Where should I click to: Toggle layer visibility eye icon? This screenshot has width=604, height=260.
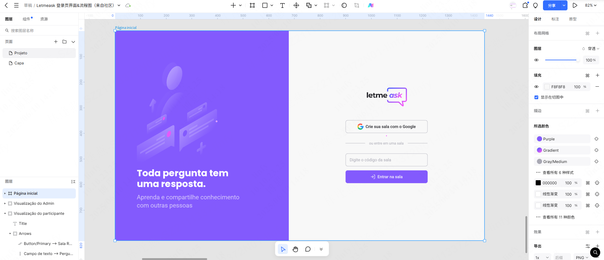(x=536, y=60)
